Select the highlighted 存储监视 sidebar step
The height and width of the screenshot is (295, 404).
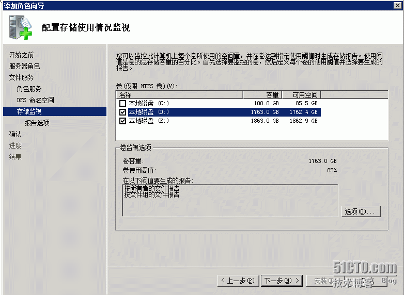(x=55, y=111)
